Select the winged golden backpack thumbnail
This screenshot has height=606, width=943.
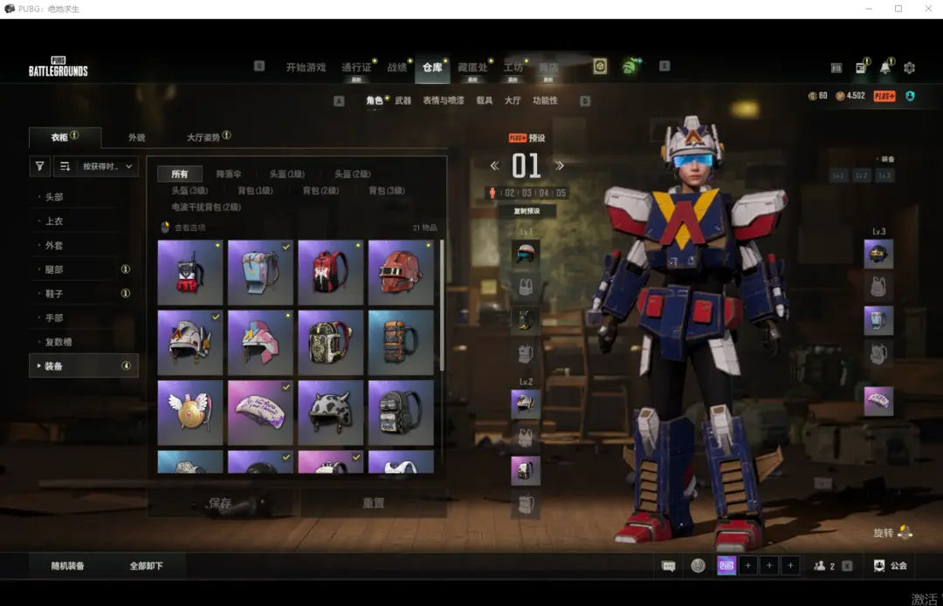[190, 412]
